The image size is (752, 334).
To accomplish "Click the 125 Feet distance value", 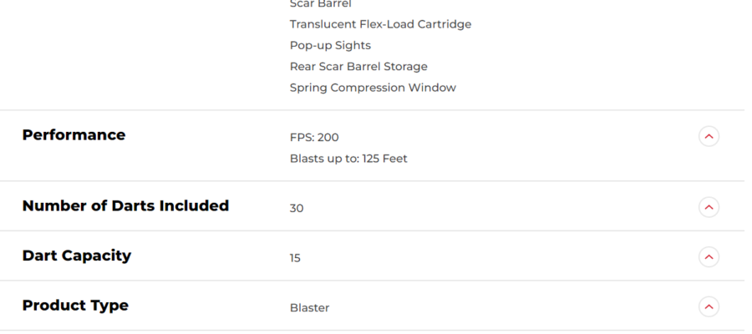I will point(385,158).
